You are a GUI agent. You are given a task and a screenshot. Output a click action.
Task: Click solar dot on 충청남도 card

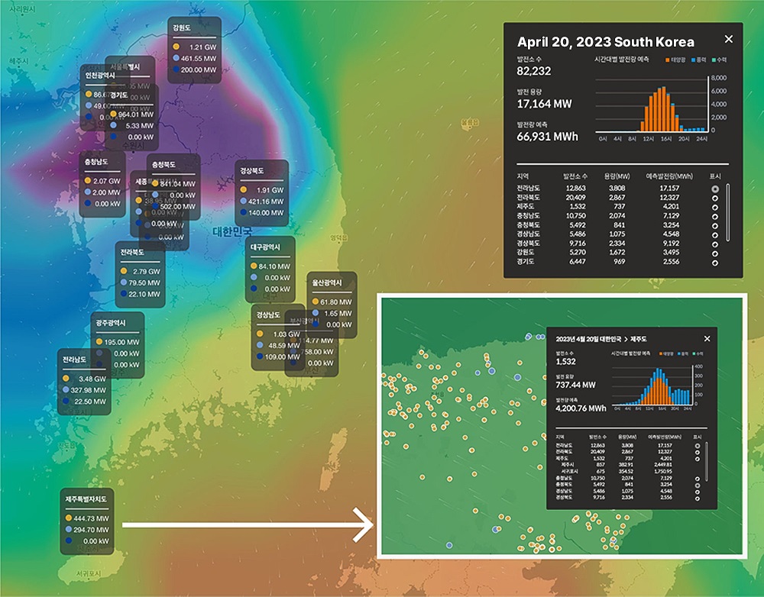tap(88, 180)
